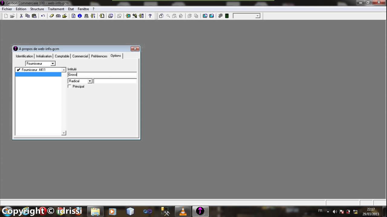This screenshot has width=387, height=217.
Task: Show hidden system tray icons arrow
Action: coord(328,212)
